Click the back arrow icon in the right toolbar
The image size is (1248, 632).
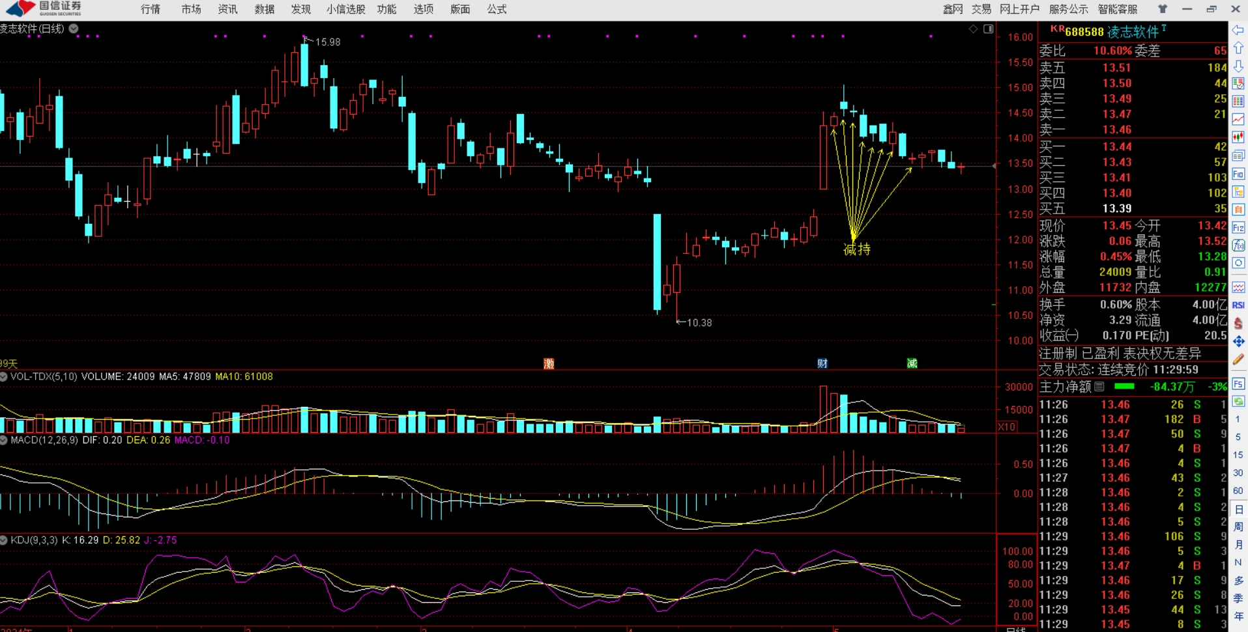[x=1238, y=30]
